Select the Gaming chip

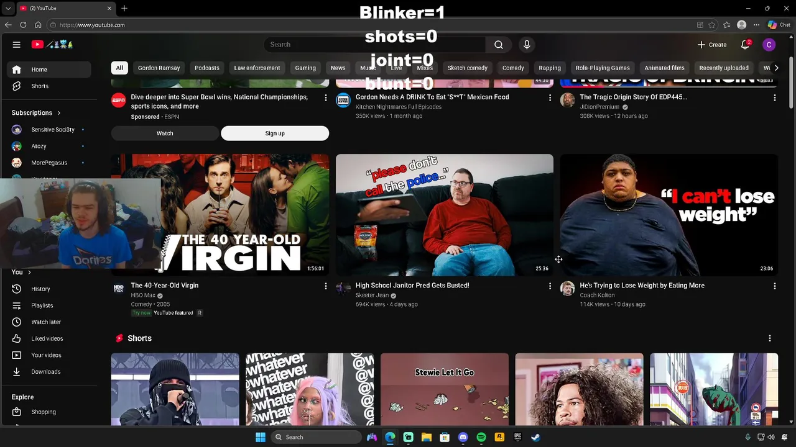[305, 68]
